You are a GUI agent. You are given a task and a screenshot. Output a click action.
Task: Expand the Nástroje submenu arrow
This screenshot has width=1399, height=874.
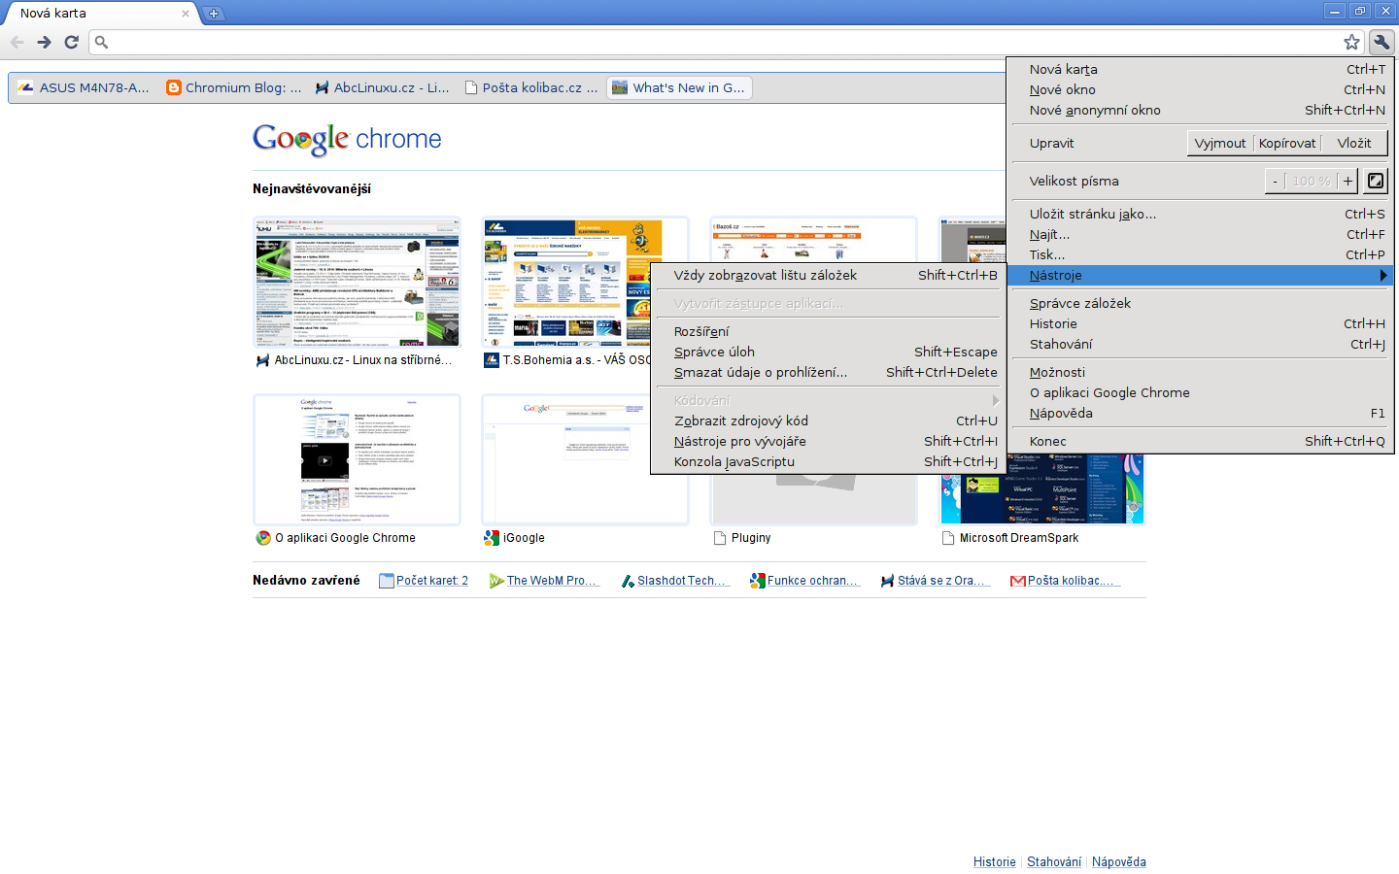(1382, 275)
